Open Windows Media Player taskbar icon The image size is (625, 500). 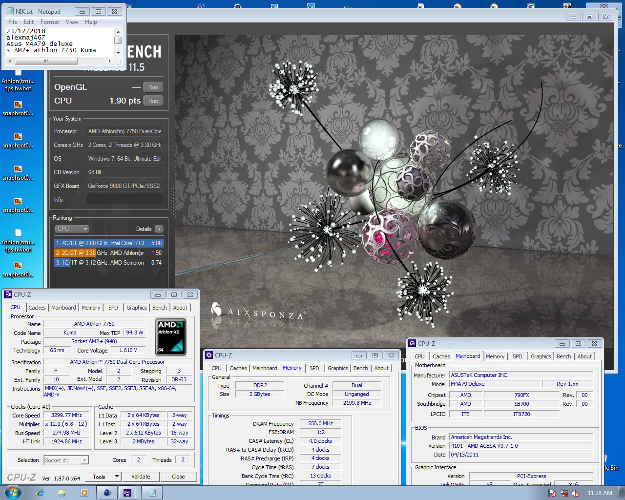coord(84,493)
